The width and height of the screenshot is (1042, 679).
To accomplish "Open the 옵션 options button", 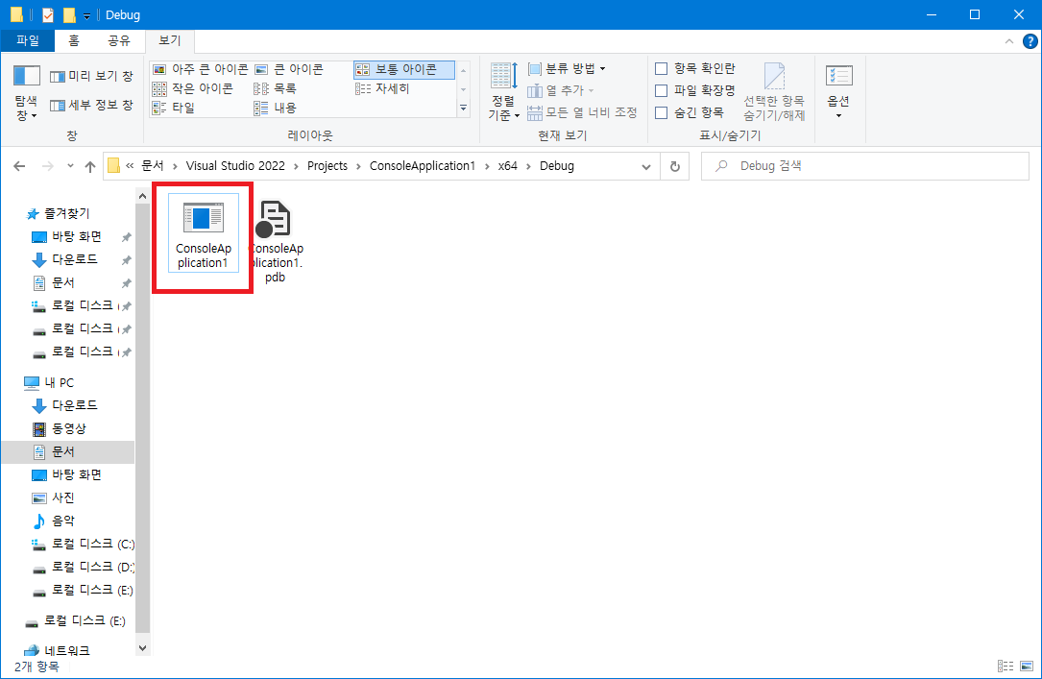I will [x=838, y=93].
